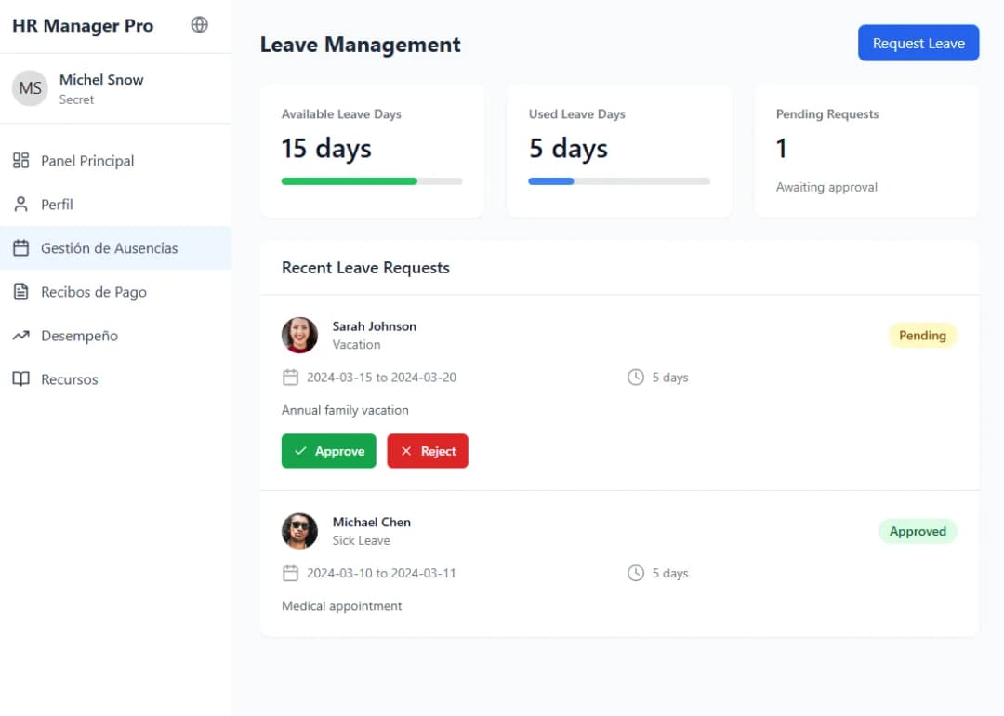This screenshot has height=716, width=1004.
Task: Click Michael Chen's avatar picture
Action: click(x=299, y=531)
